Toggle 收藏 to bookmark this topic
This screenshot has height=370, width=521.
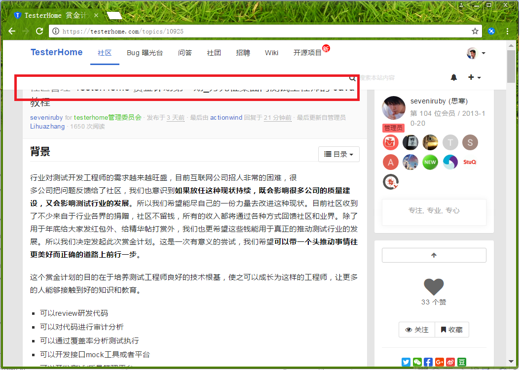click(x=451, y=330)
